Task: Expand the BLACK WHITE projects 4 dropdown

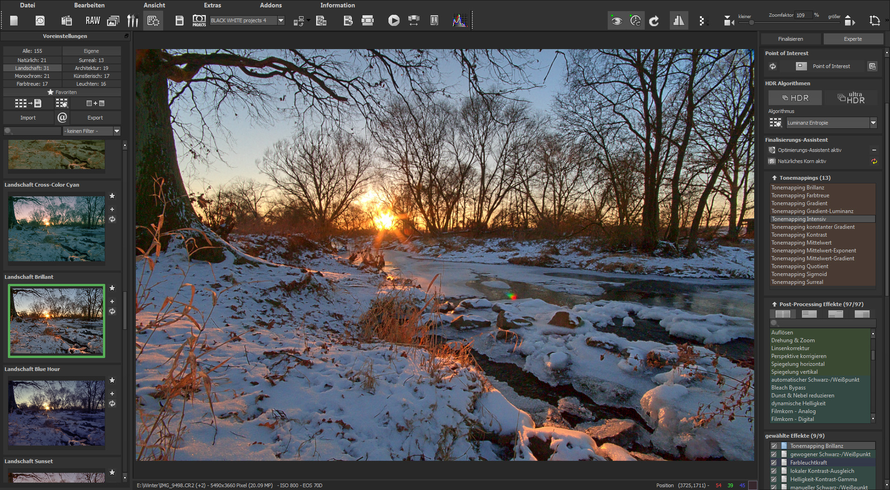Action: (x=281, y=20)
